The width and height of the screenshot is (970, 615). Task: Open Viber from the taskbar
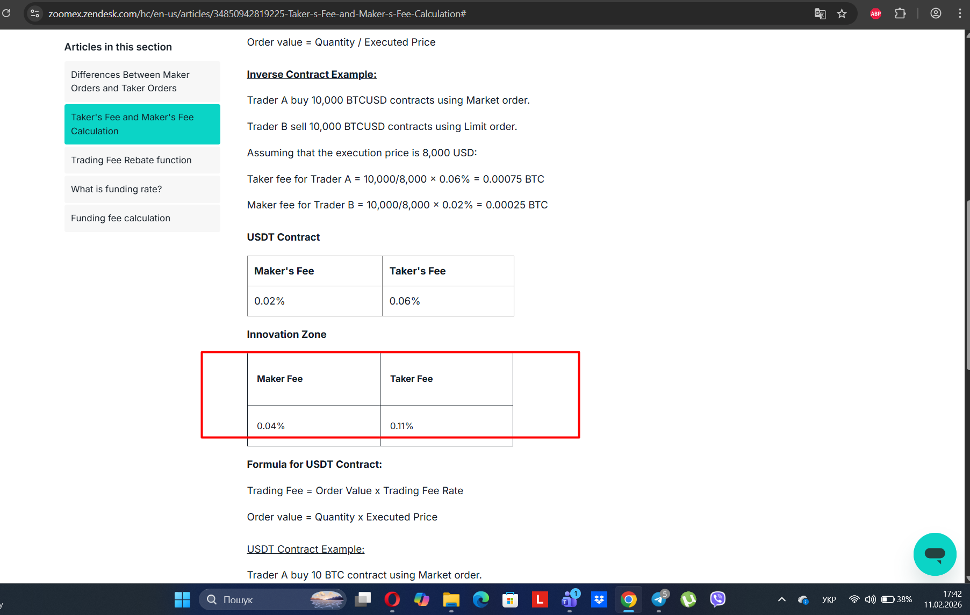coord(718,599)
